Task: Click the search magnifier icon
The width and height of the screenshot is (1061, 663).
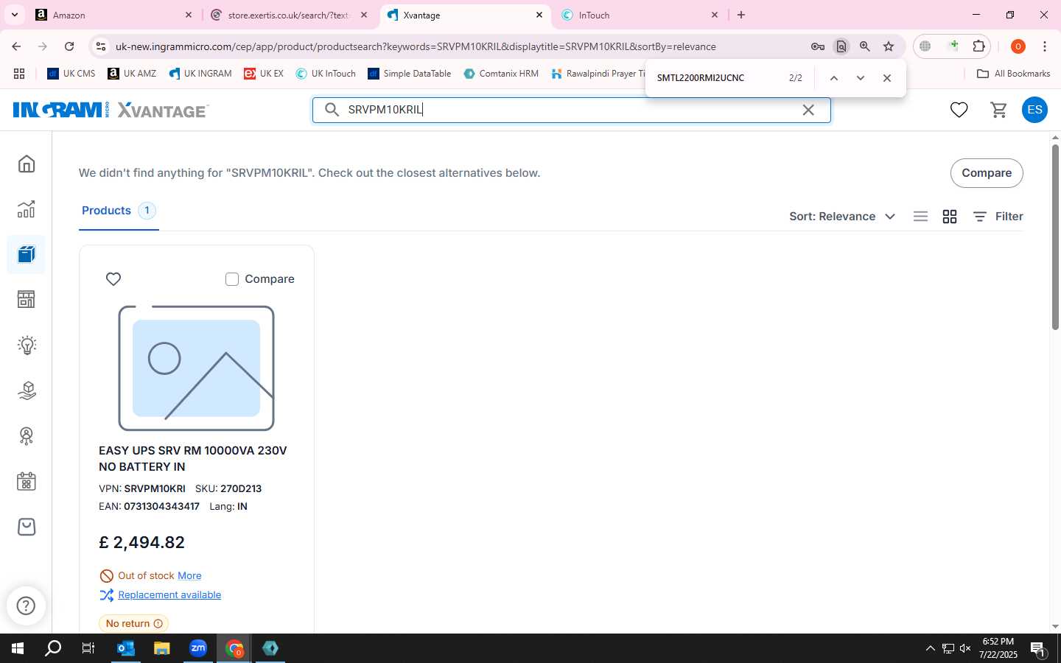Action: [x=332, y=110]
